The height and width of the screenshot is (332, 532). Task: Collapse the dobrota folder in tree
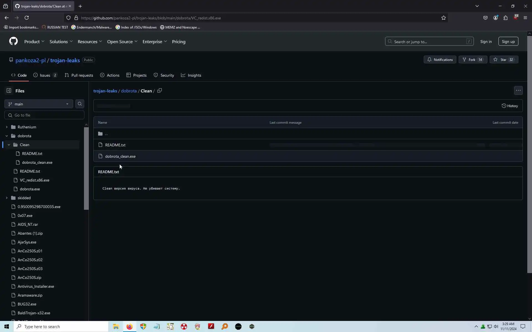point(7,136)
